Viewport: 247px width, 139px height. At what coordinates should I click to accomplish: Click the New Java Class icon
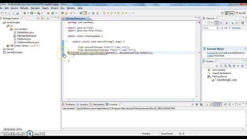52,13
